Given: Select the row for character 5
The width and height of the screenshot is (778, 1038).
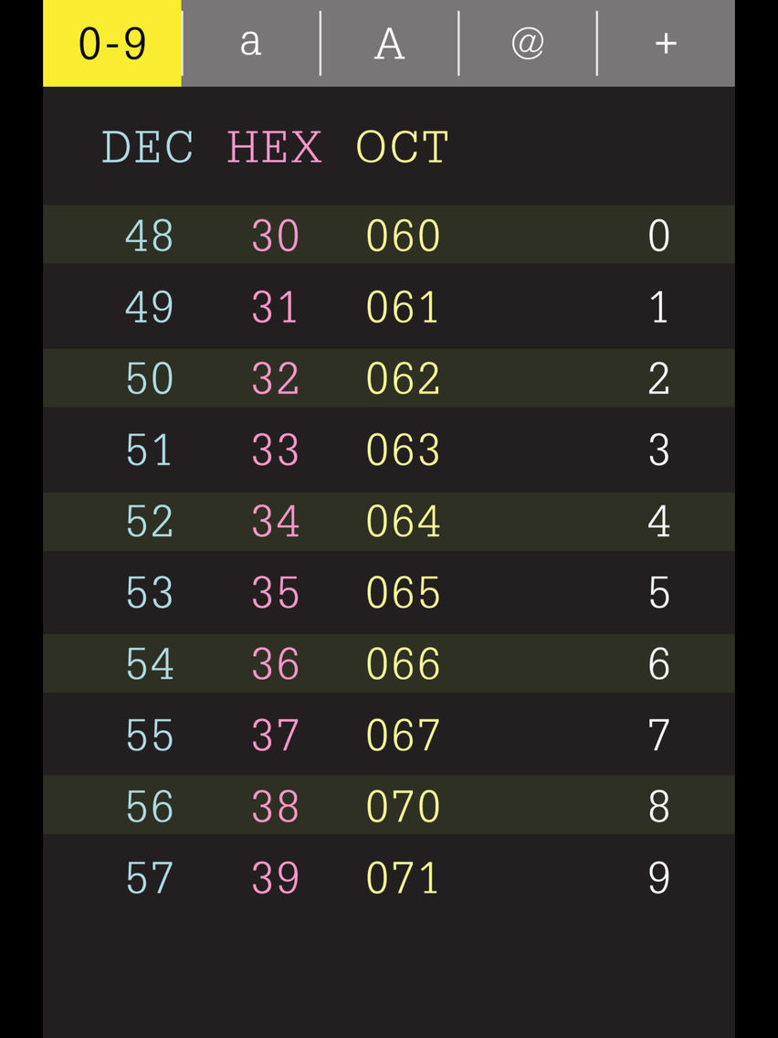Looking at the screenshot, I should 389,592.
